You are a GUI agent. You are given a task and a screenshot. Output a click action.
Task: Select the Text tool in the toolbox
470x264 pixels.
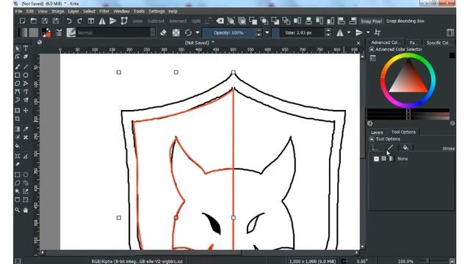[26, 48]
